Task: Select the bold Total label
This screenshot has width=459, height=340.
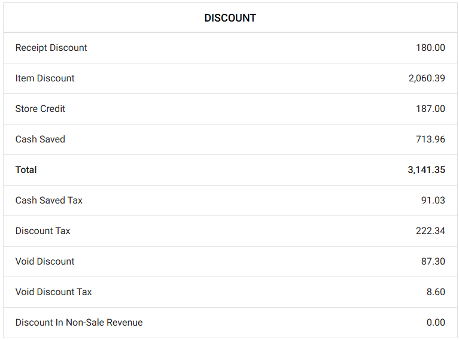Action: coord(26,170)
